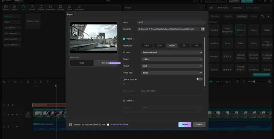Collapse the Video section caret
This screenshot has height=139, width=274.
click(x=133, y=39)
